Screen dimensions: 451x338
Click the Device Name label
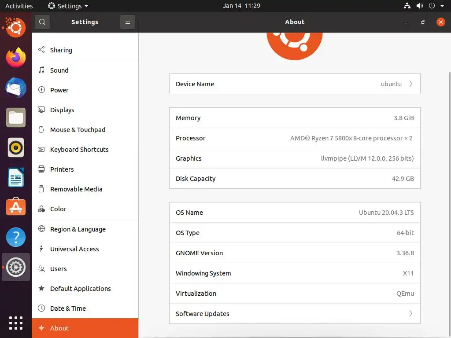point(195,84)
